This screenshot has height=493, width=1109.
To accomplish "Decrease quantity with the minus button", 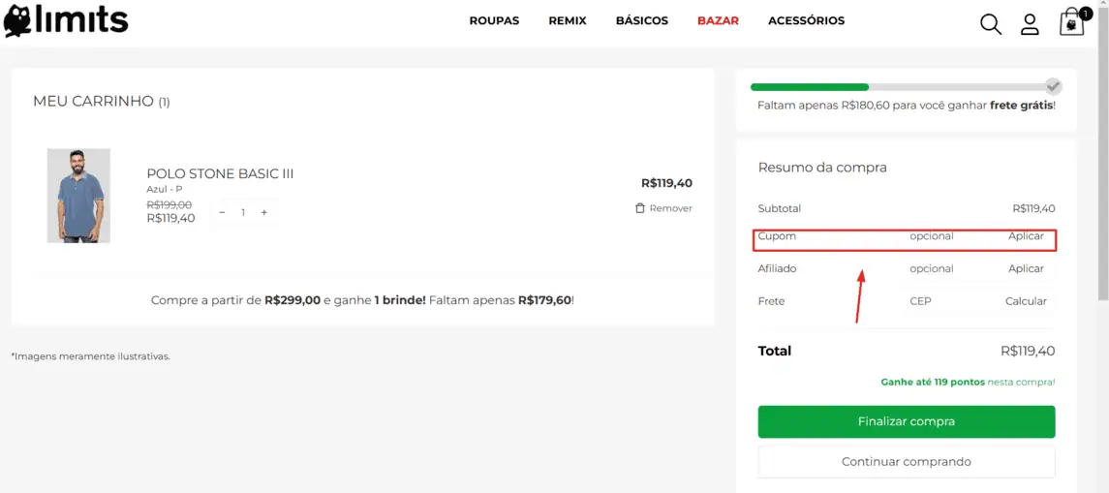I will click(x=222, y=212).
